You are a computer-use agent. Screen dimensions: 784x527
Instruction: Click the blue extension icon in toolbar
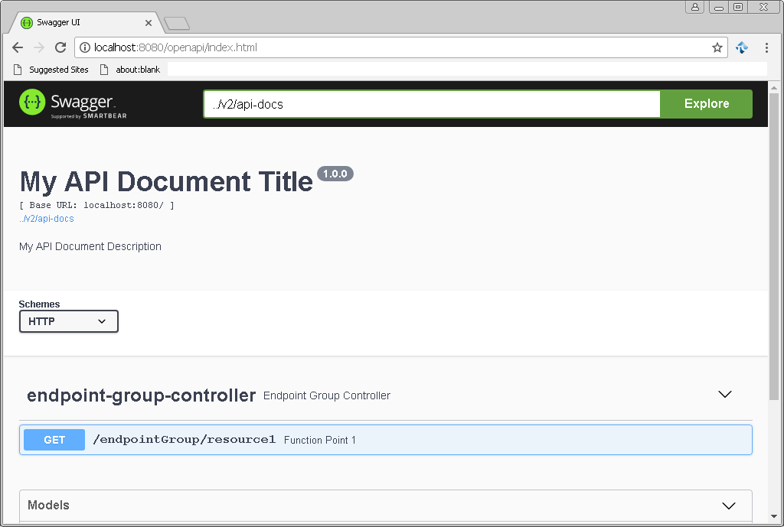(742, 47)
